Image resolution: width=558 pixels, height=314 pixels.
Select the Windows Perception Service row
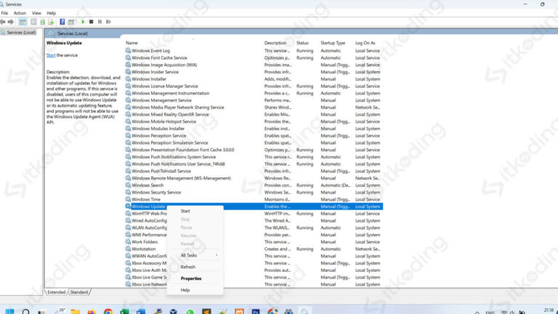(254, 136)
